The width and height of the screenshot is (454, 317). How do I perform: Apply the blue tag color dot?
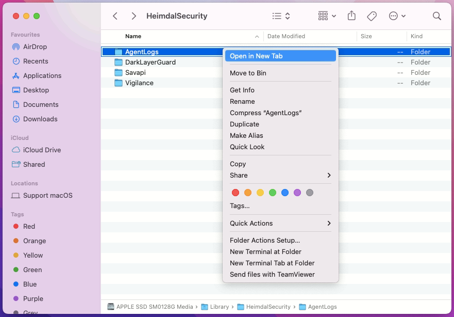(285, 193)
